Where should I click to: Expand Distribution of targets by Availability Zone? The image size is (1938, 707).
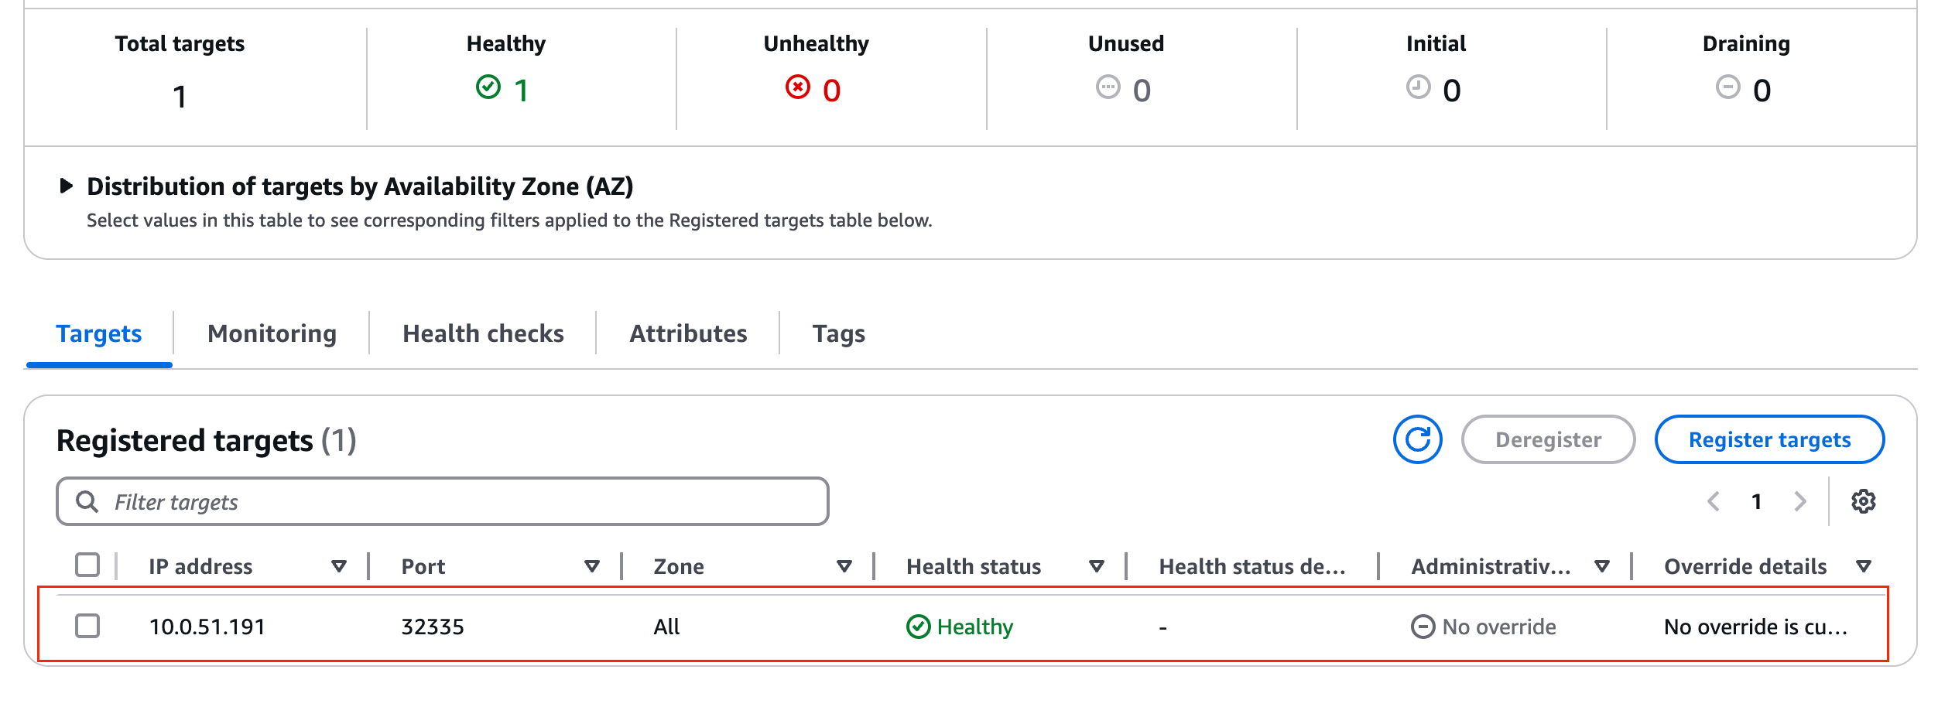click(67, 186)
